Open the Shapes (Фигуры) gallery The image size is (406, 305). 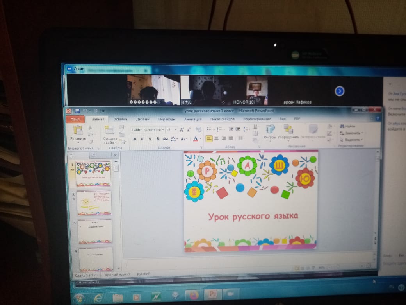(270, 129)
